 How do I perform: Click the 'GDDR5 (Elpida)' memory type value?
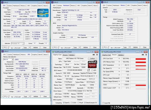click(x=70, y=85)
